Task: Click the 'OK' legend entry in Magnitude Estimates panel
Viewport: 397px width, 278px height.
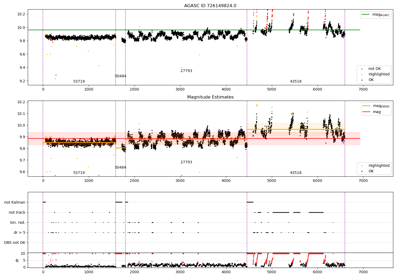Action: [x=371, y=171]
